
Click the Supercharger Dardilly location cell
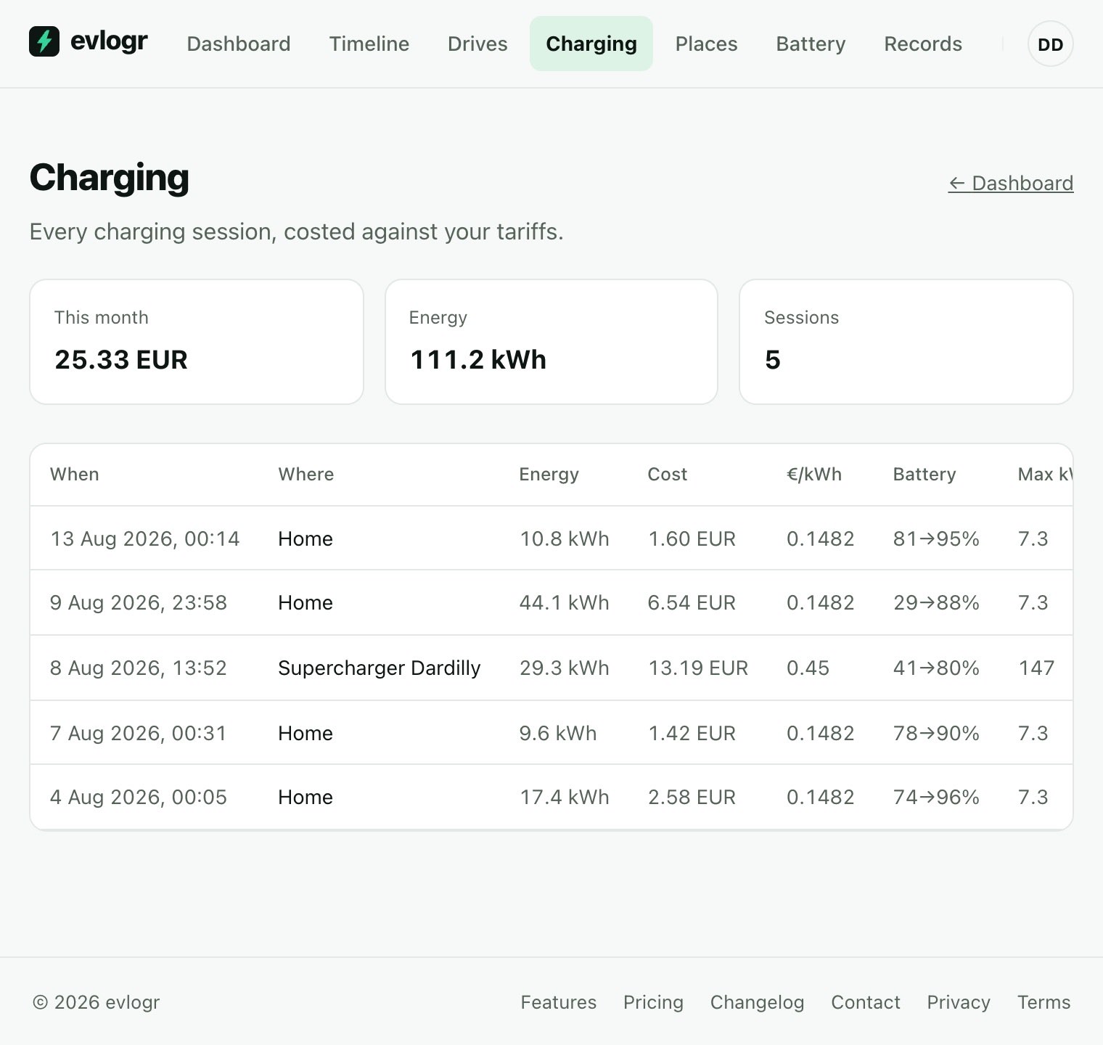click(x=379, y=668)
